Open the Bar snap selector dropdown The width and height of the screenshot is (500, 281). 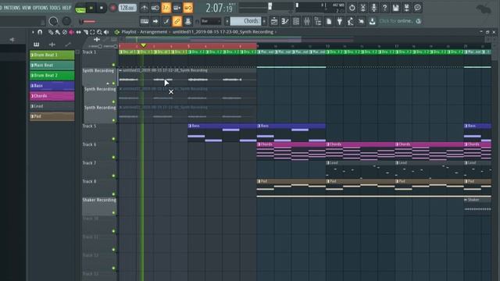pos(211,21)
